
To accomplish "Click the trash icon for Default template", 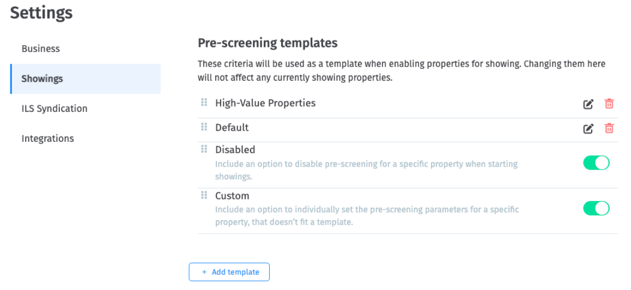I will click(609, 129).
